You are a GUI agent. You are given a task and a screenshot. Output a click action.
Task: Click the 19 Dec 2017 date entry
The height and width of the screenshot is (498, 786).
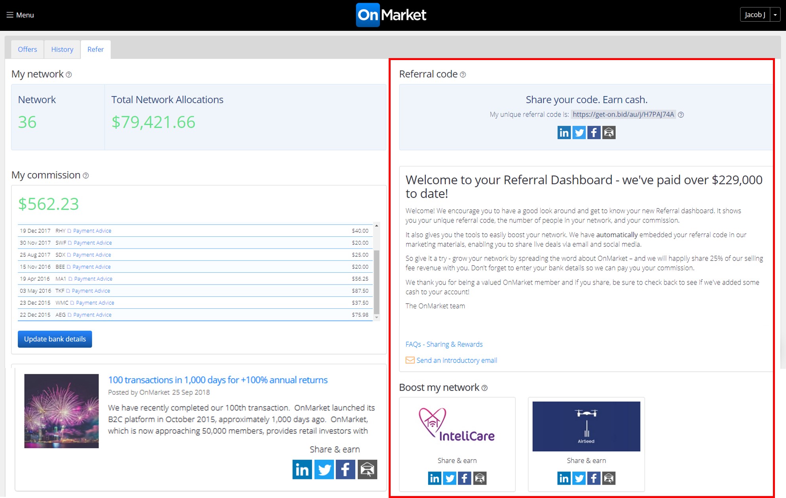35,231
